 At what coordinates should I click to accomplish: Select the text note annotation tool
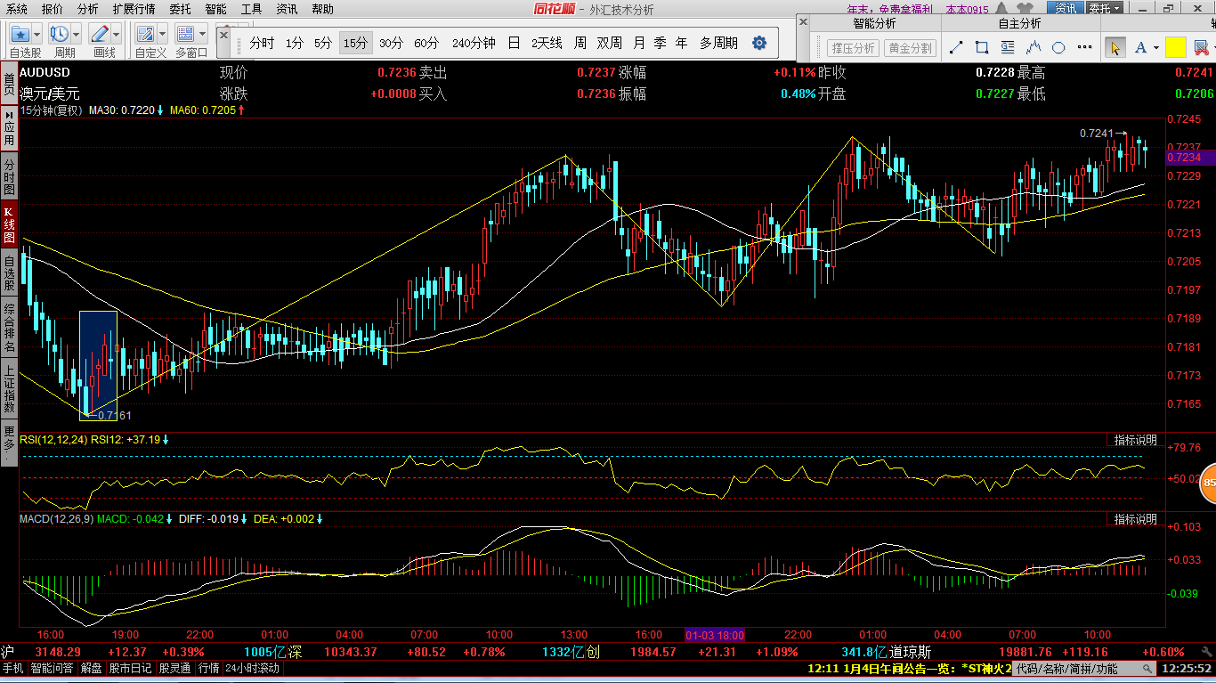tap(1008, 48)
